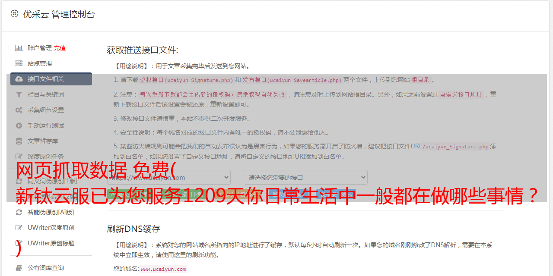Click the edit icon for 深度原创任务

click(x=19, y=157)
